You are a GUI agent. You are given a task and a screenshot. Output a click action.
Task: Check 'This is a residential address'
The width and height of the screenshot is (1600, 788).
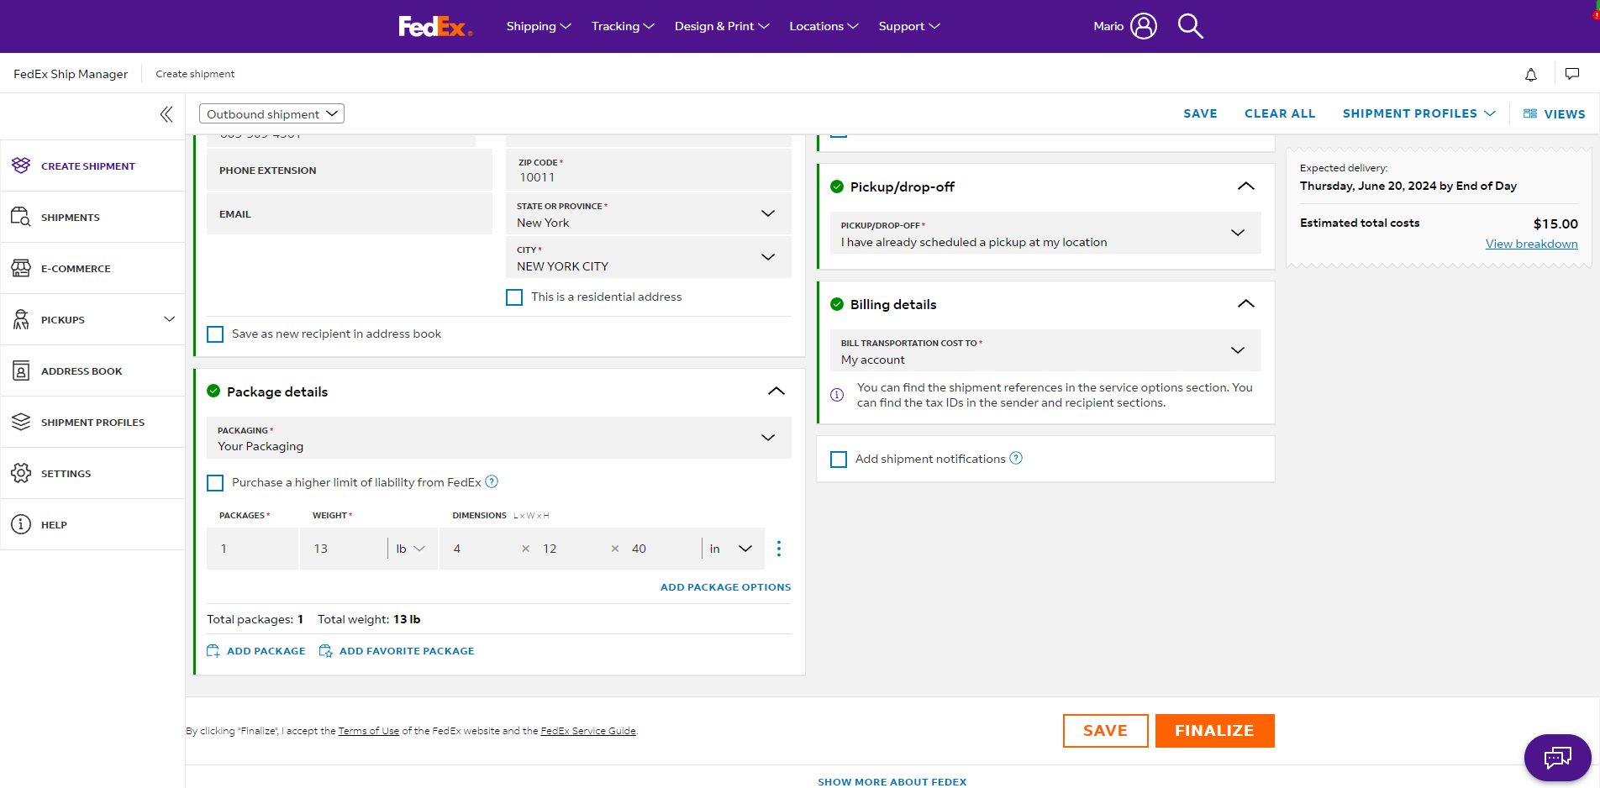(x=514, y=297)
